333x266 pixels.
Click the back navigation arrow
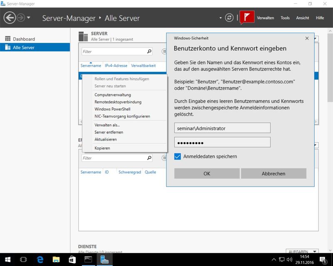point(10,18)
